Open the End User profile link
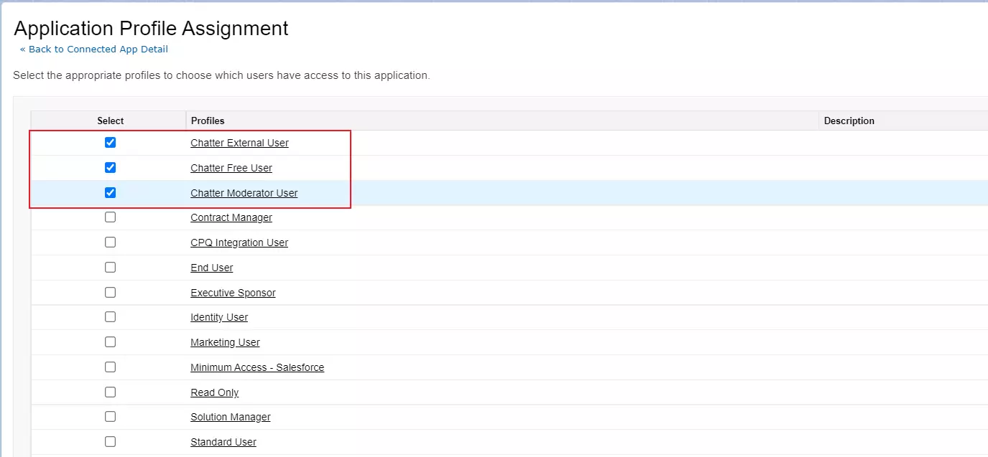The image size is (988, 457). (x=212, y=268)
